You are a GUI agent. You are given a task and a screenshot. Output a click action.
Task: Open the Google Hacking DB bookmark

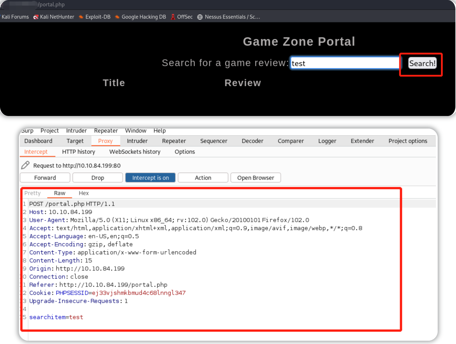140,17
